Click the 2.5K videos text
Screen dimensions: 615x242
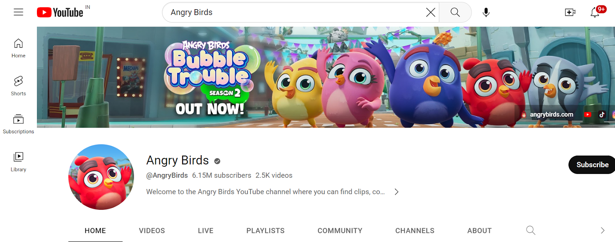[274, 176]
